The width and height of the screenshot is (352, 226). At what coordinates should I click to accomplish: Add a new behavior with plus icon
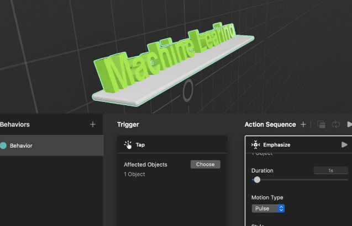[92, 125]
